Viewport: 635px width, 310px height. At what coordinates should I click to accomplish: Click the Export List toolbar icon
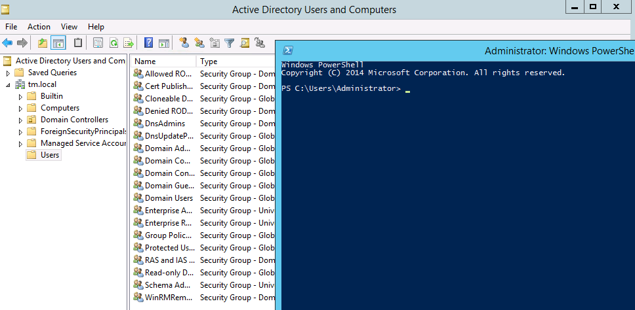pyautogui.click(x=129, y=43)
